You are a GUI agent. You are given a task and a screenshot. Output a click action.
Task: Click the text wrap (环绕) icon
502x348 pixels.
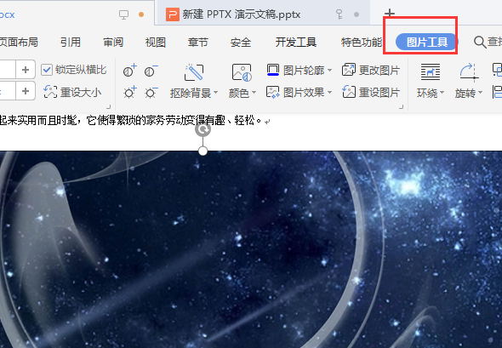[431, 71]
